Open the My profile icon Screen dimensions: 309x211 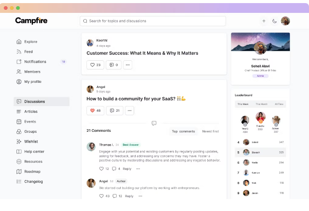pyautogui.click(x=19, y=82)
